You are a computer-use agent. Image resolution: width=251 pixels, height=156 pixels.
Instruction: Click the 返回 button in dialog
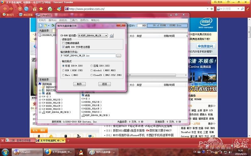pos(104,84)
